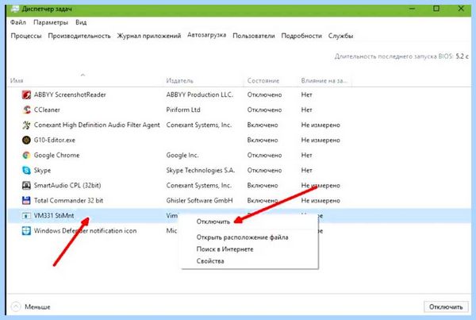
Task: Click the CCleaner icon
Action: click(x=26, y=110)
